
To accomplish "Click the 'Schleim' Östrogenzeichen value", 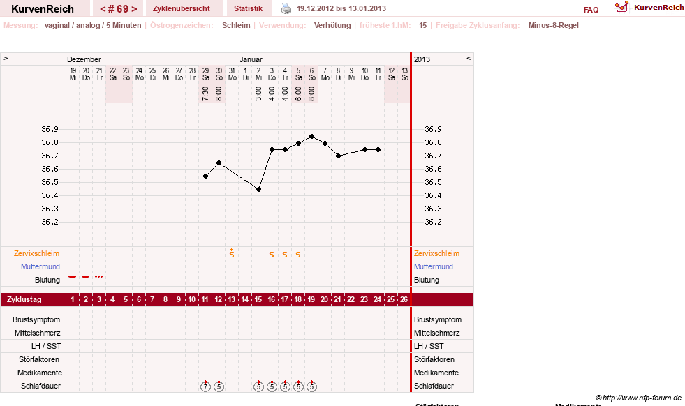I will tap(236, 25).
